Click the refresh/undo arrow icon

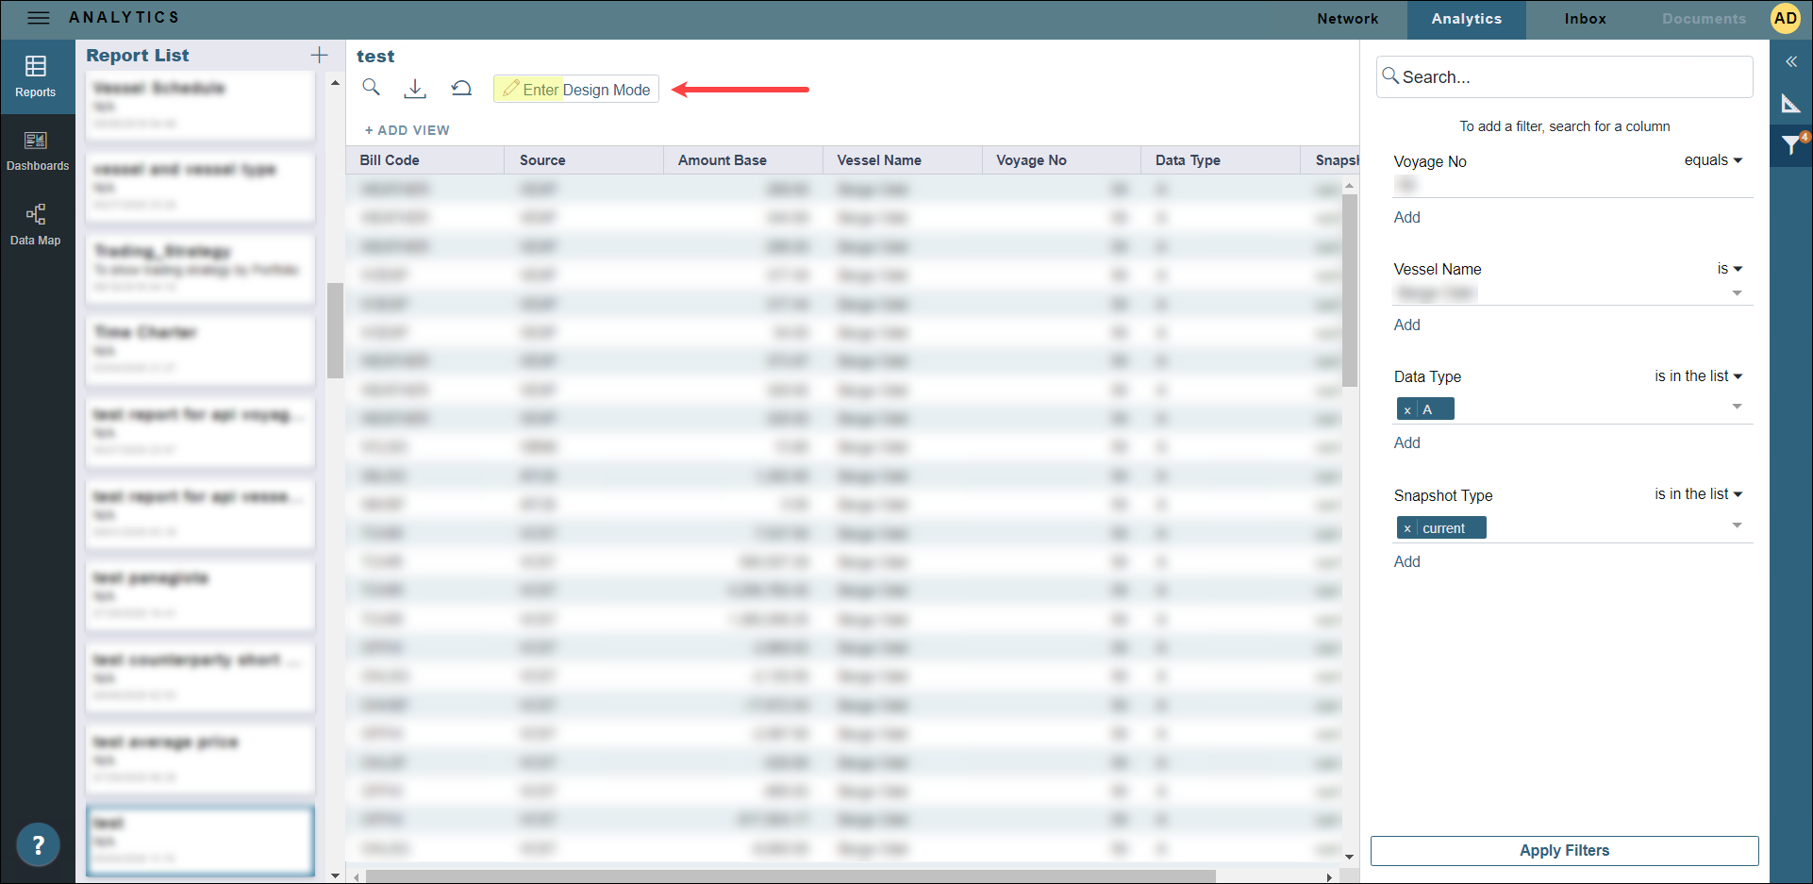(x=461, y=89)
